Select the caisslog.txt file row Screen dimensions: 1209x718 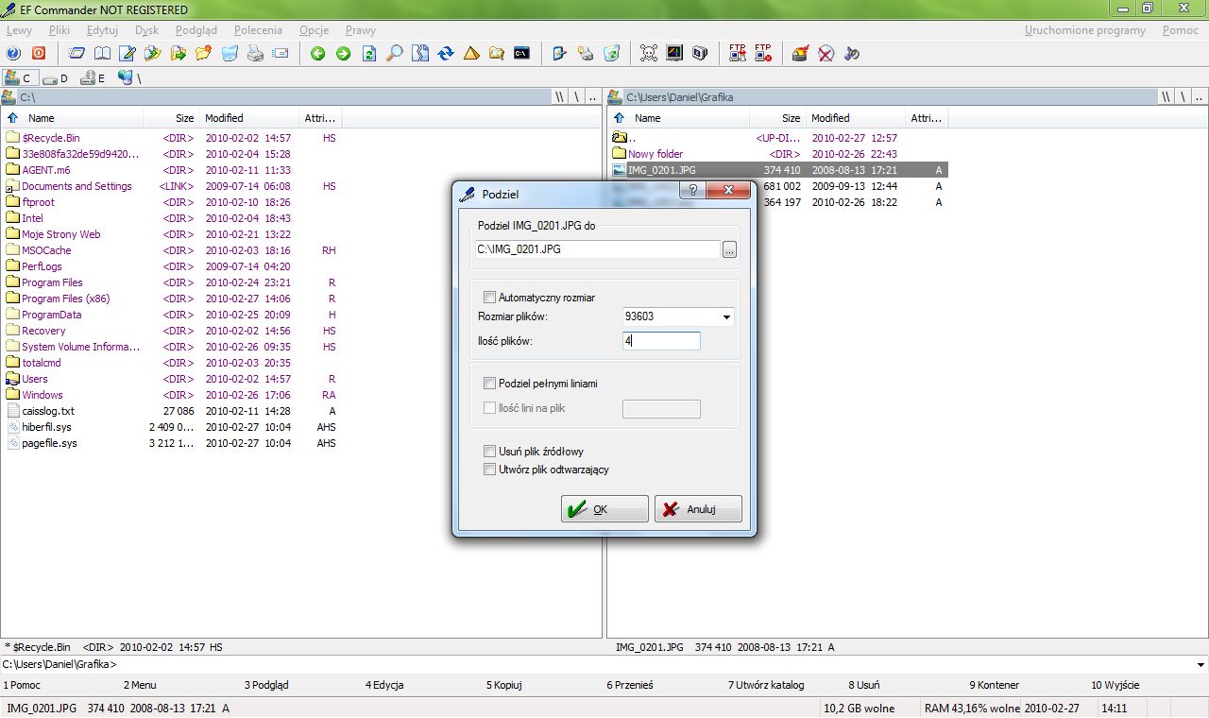click(171, 411)
